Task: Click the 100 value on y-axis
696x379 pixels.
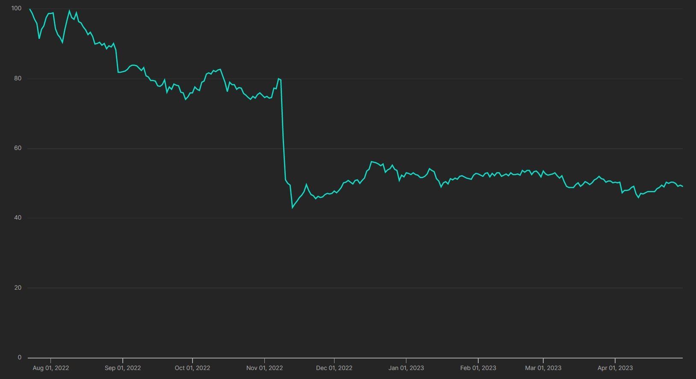Action: [x=16, y=9]
